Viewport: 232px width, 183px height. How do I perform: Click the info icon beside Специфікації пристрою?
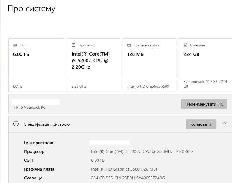16,124
